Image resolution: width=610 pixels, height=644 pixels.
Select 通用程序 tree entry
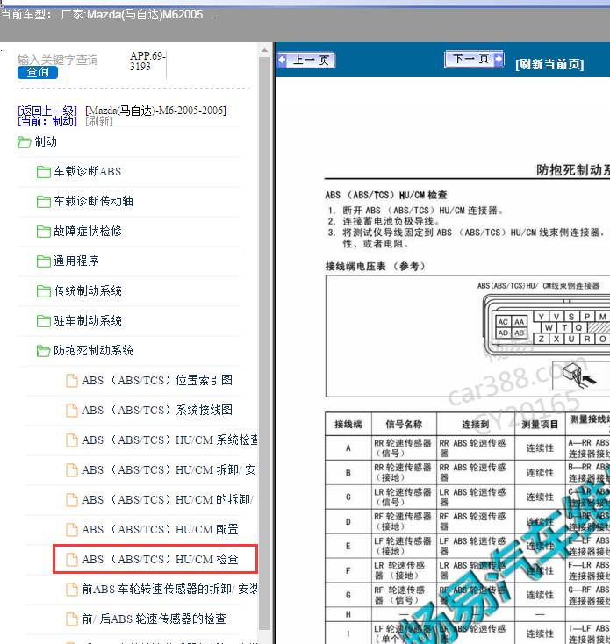[76, 261]
